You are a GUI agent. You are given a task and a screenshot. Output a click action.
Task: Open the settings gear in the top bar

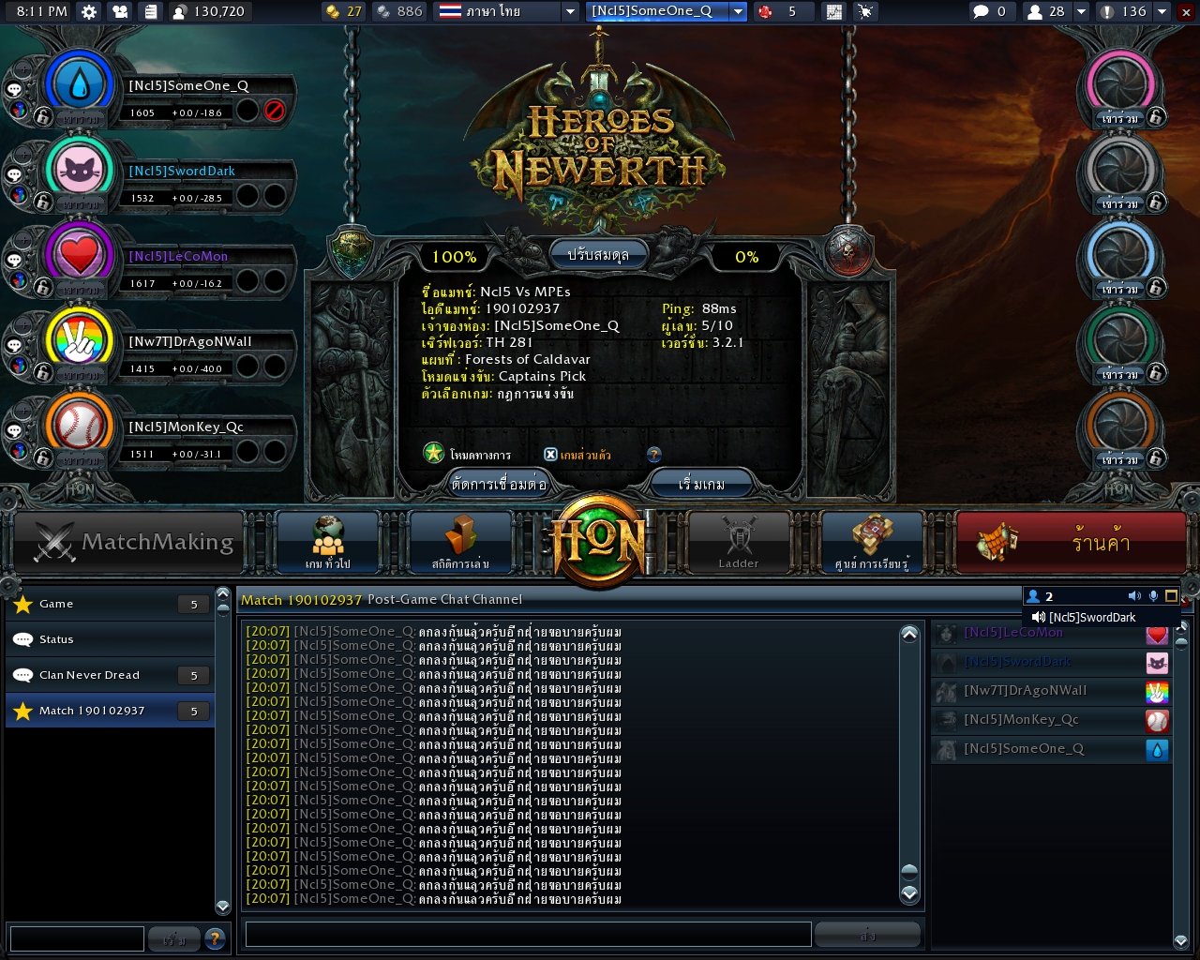click(x=89, y=12)
